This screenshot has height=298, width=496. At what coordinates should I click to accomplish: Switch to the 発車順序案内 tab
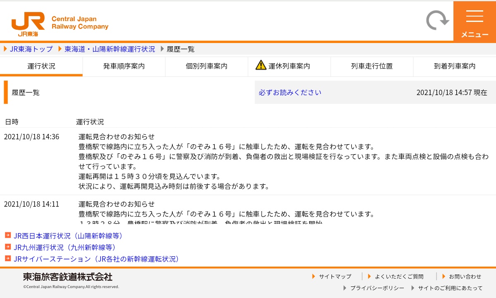pos(124,66)
